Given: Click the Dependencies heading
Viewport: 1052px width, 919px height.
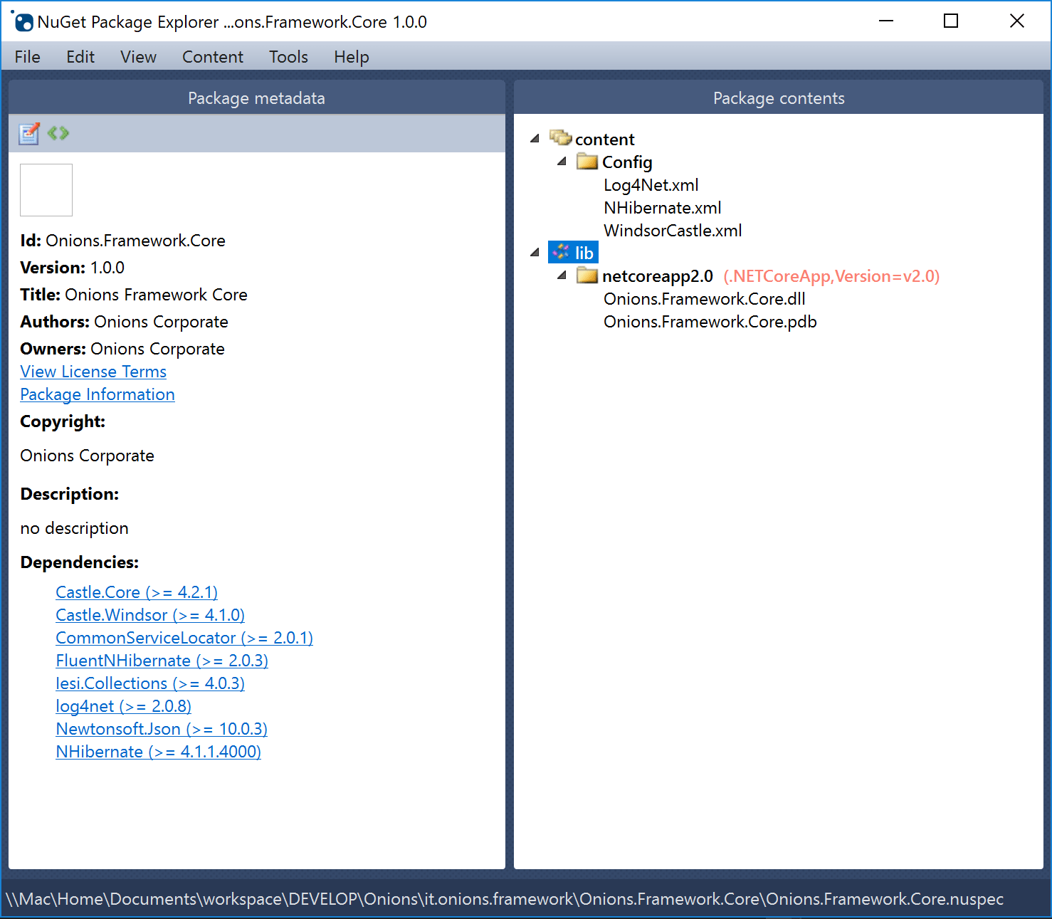Looking at the screenshot, I should [80, 562].
